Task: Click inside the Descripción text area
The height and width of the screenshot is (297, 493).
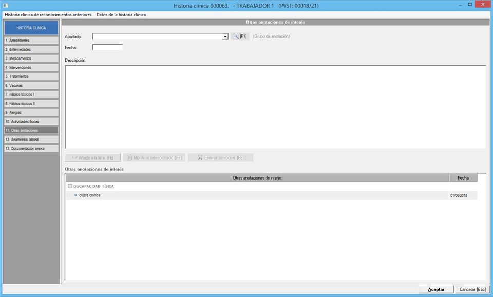Action: tap(275, 107)
